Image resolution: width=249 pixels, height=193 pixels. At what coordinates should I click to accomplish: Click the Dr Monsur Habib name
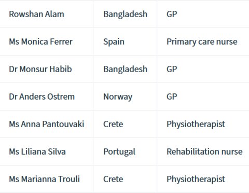(x=40, y=69)
